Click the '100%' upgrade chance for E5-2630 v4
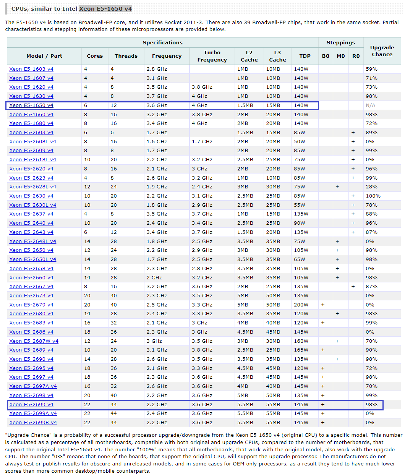Viewport: 405px width, 475px height. pos(373,196)
